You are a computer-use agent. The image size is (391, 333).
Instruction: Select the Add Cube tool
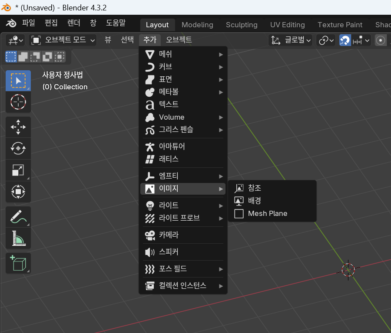[18, 263]
